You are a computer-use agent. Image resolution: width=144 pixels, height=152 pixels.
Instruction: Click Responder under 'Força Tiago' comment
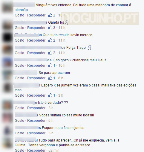(36, 53)
